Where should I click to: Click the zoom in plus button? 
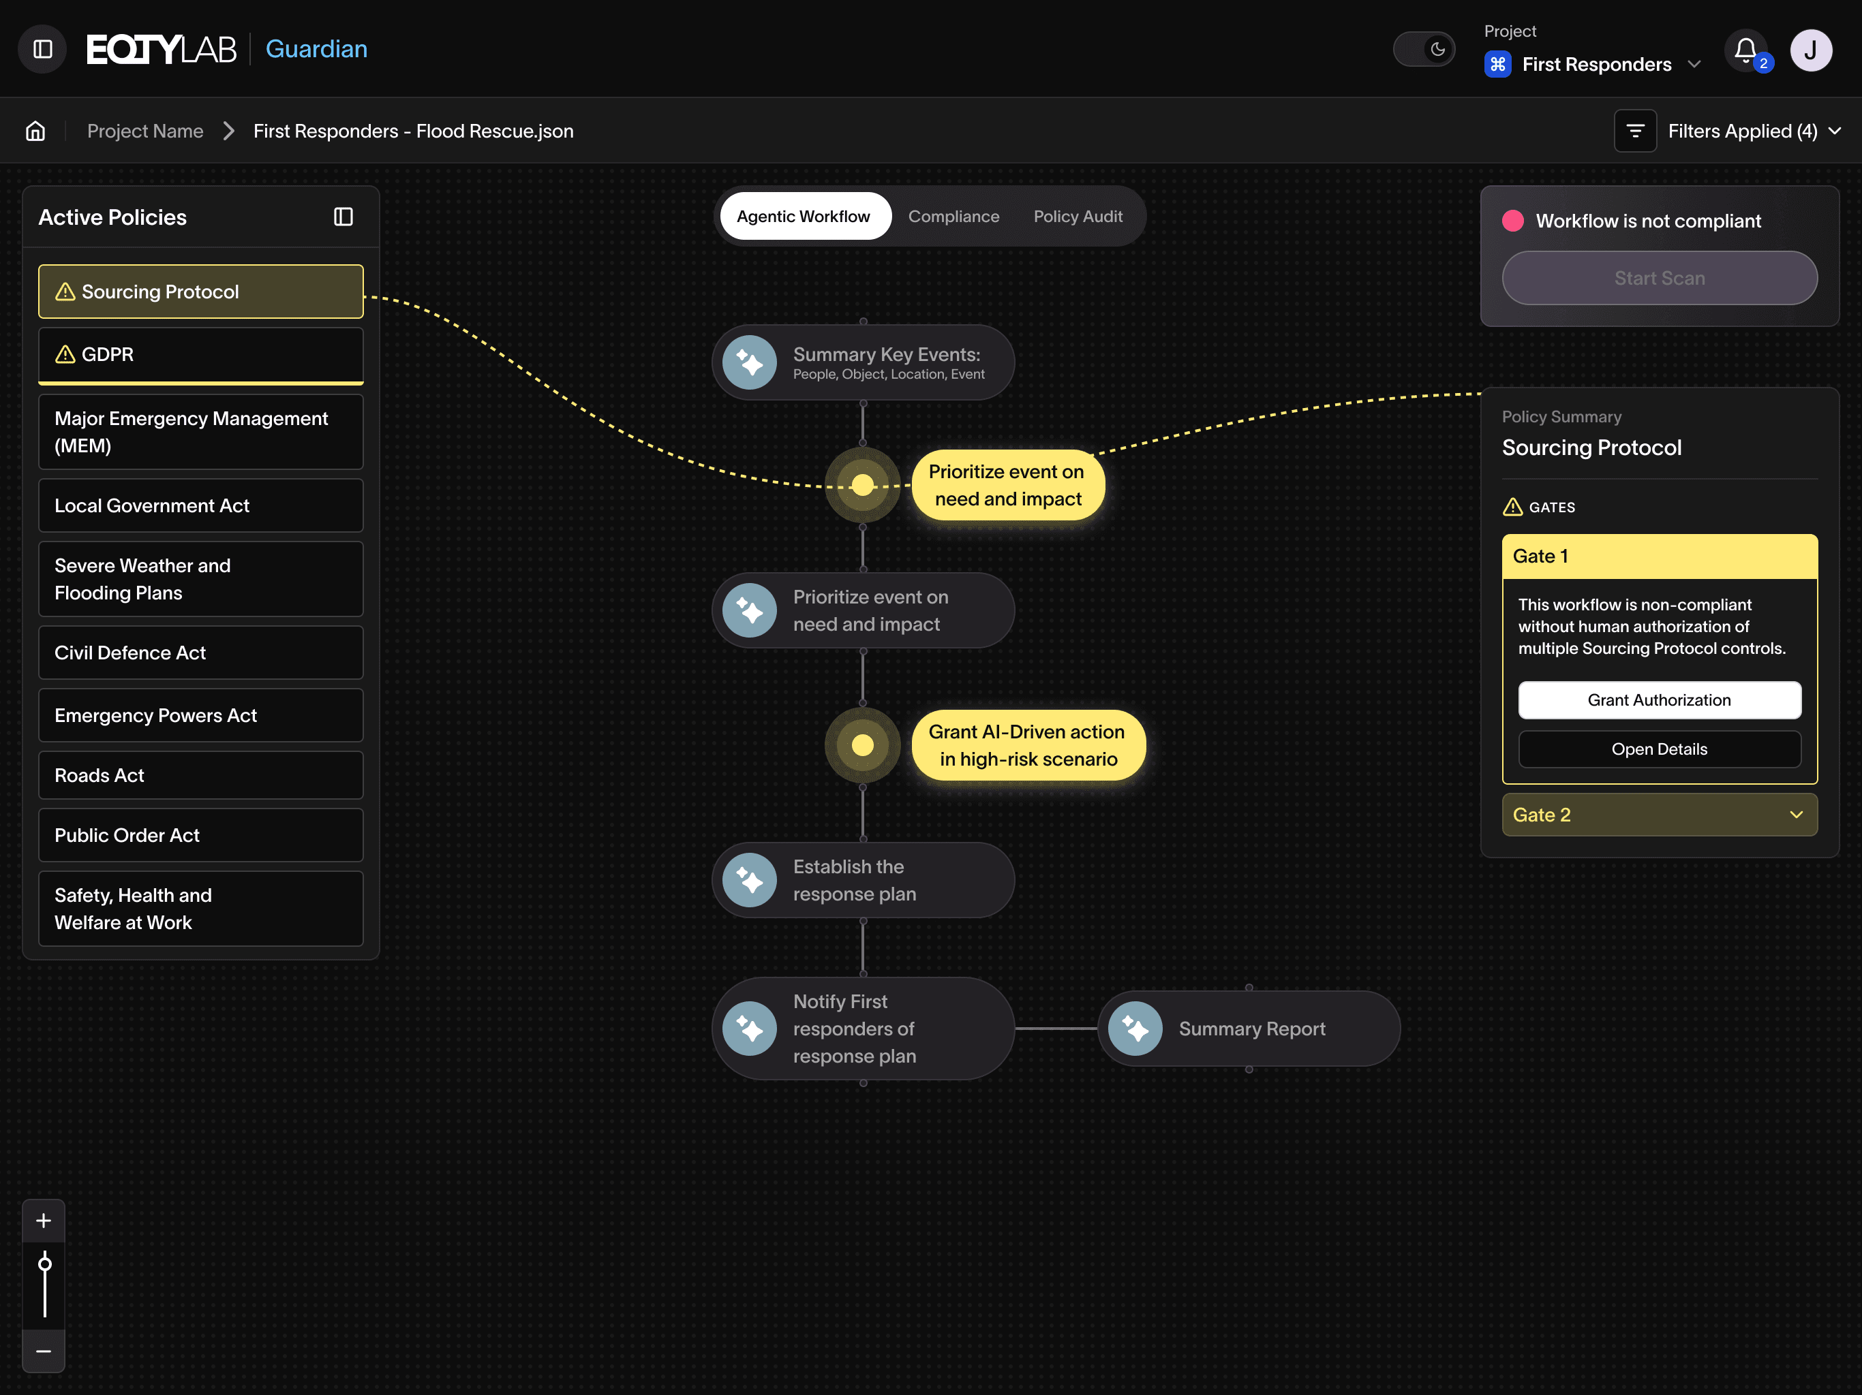click(x=44, y=1221)
